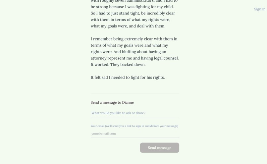Click the line 'attorney represent me and having legal counsel'
267x164 pixels.
pyautogui.click(x=135, y=58)
